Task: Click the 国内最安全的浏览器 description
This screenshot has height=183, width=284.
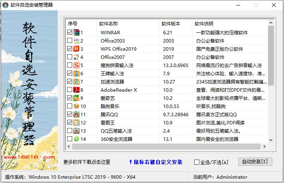Action: (217, 139)
